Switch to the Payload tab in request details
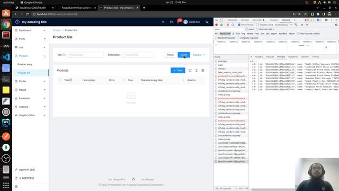Image resolution: width=339 pixels, height=191 pixels. 270,57
